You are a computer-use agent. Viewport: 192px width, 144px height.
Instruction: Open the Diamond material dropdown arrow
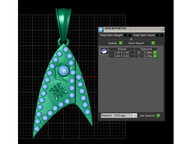[x=135, y=115]
